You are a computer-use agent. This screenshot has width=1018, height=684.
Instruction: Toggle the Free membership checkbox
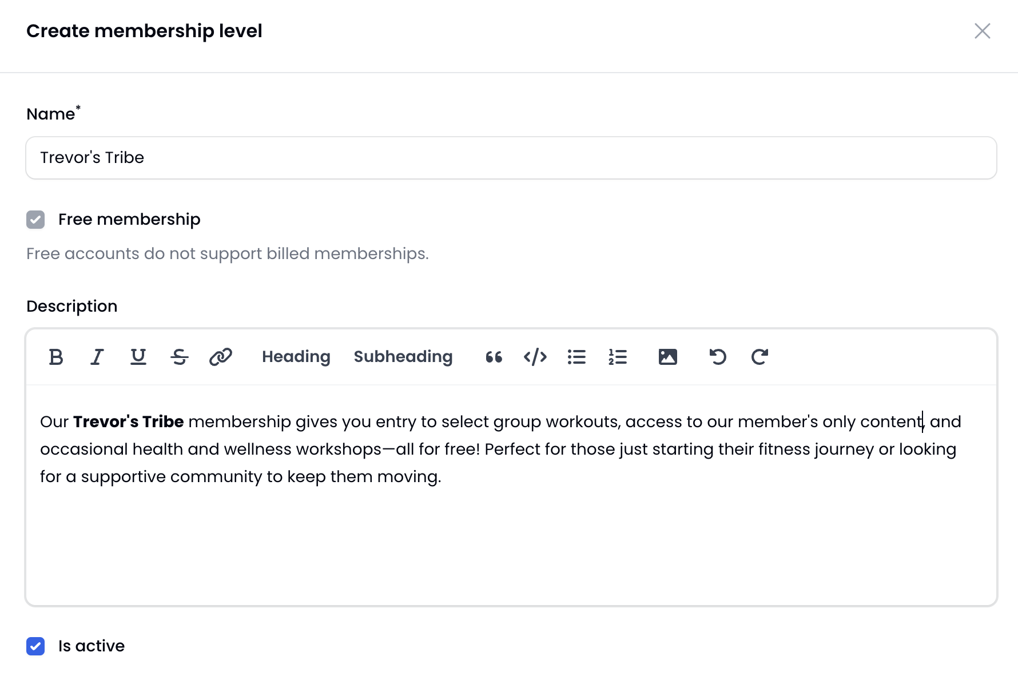pyautogui.click(x=35, y=220)
